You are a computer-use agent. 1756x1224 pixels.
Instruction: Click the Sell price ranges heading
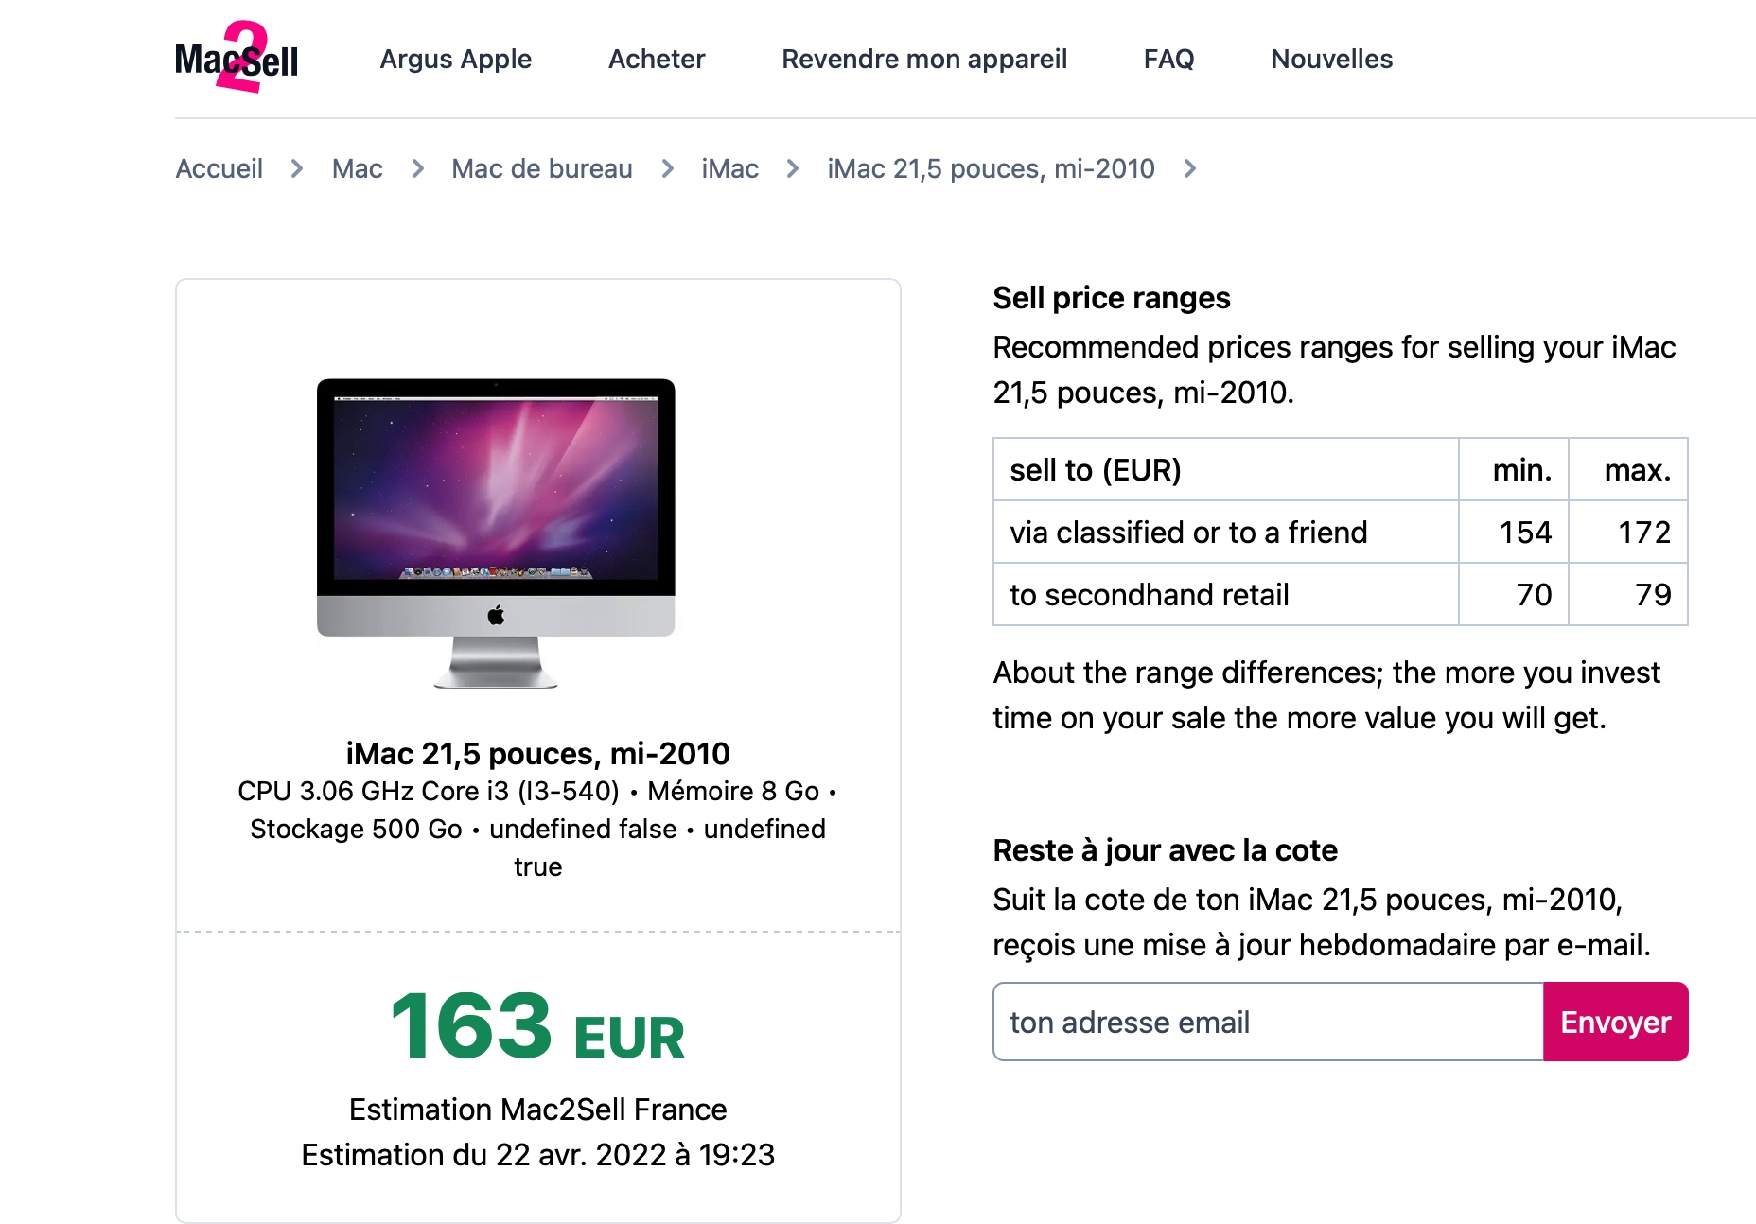click(x=1112, y=298)
